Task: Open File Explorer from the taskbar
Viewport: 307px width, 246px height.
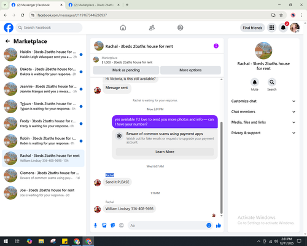Action: (x=41, y=241)
